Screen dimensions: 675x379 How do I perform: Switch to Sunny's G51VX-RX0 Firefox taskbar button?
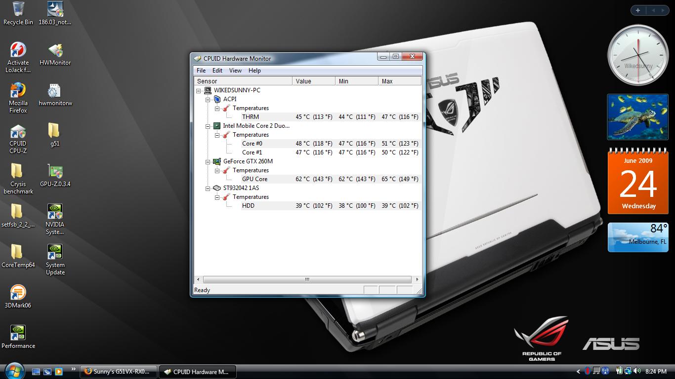click(x=119, y=372)
